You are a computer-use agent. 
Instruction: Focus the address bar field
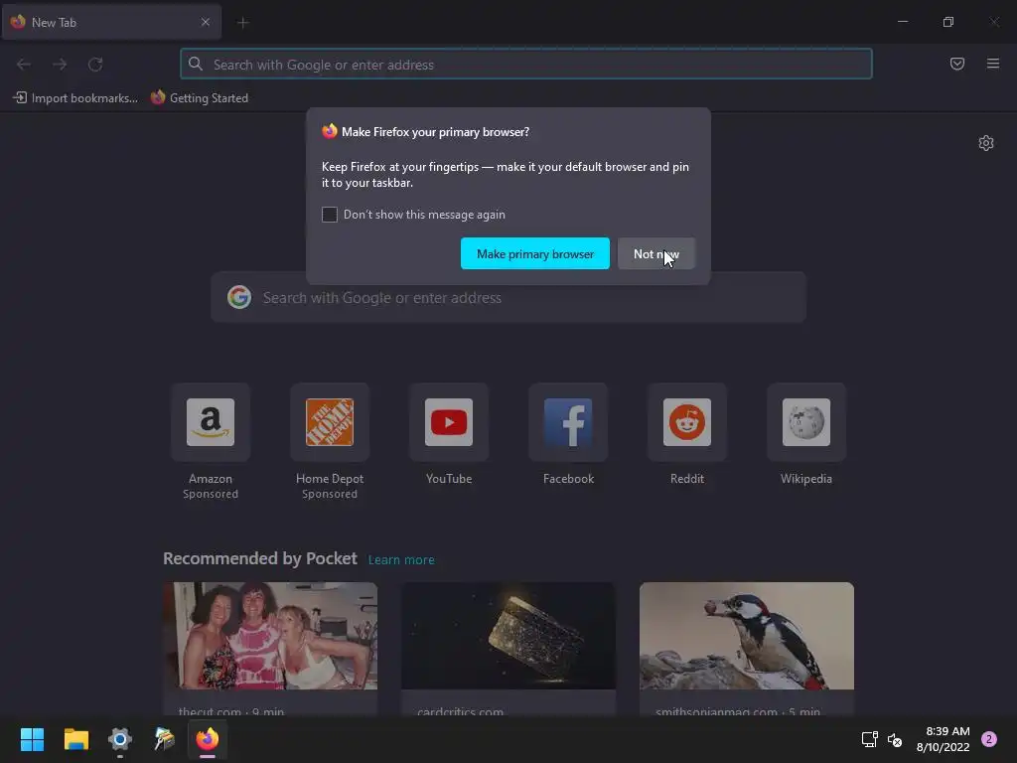pyautogui.click(x=526, y=65)
